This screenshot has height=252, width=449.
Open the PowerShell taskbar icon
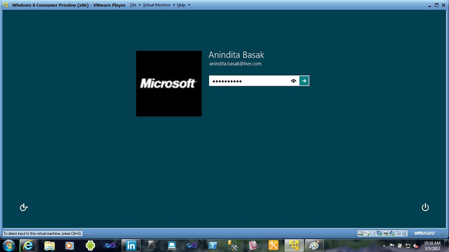click(212, 245)
